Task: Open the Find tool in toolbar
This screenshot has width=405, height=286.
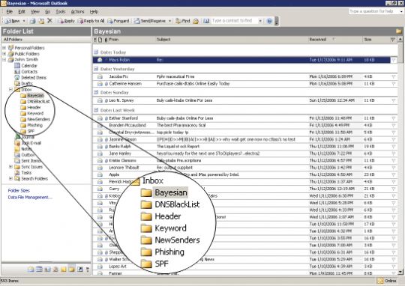Action: pos(182,21)
